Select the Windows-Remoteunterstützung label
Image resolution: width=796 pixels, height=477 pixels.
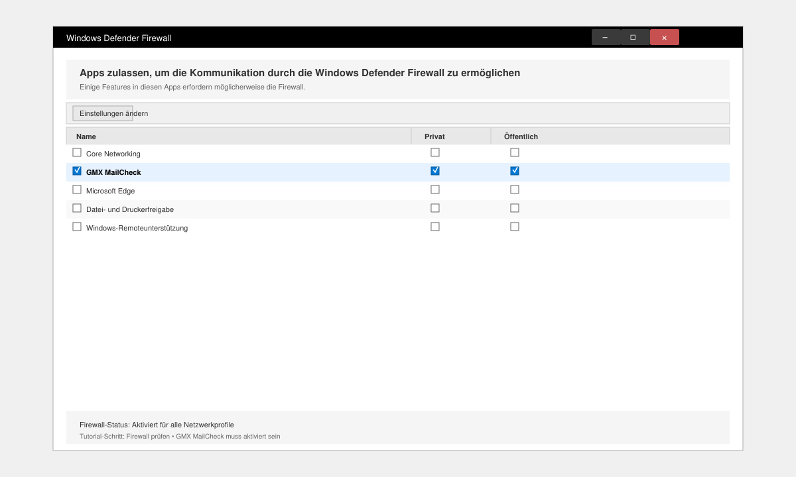[x=137, y=228]
